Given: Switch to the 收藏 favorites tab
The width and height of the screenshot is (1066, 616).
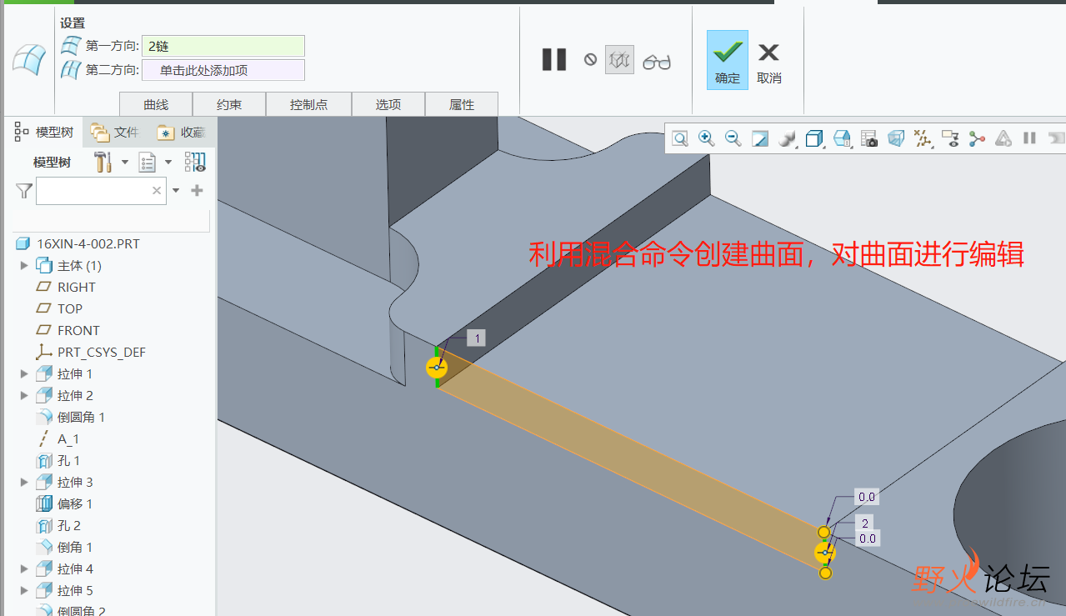Looking at the screenshot, I should click(x=181, y=132).
